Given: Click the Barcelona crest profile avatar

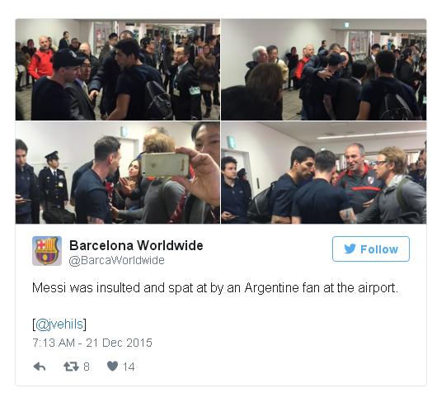Looking at the screenshot, I should tap(47, 251).
